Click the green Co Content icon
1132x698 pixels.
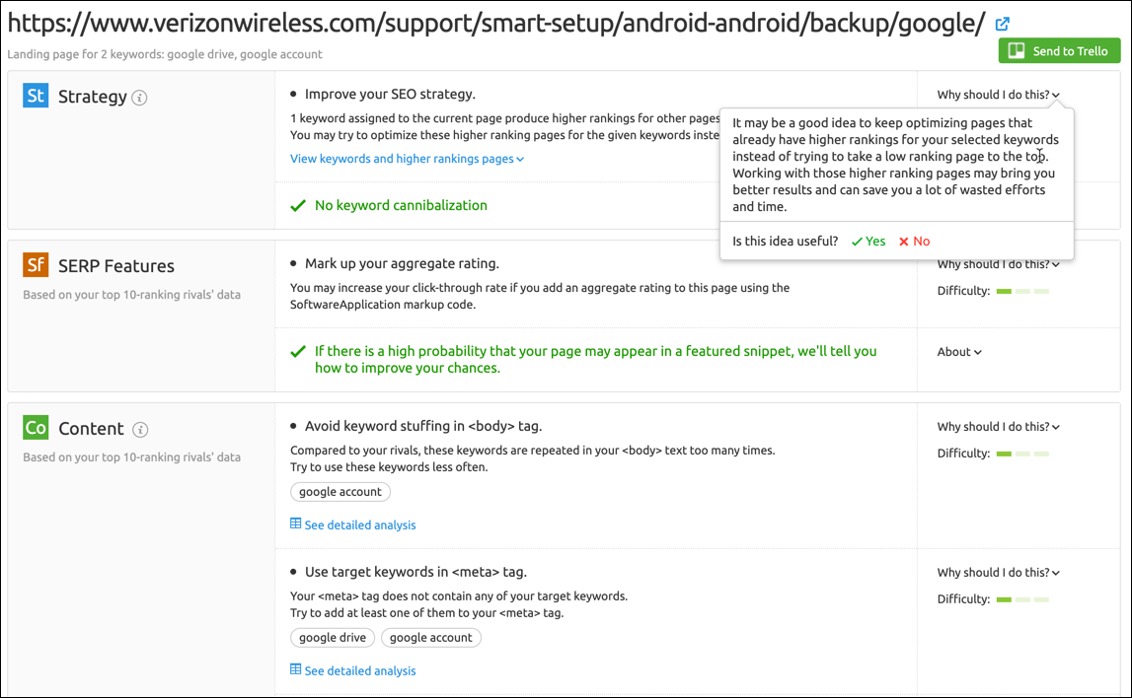(36, 427)
